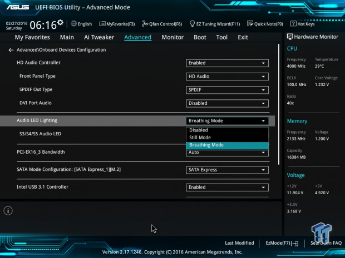Click EzMode(F7) label
Screen dimensions: 345x258
coord(278,243)
